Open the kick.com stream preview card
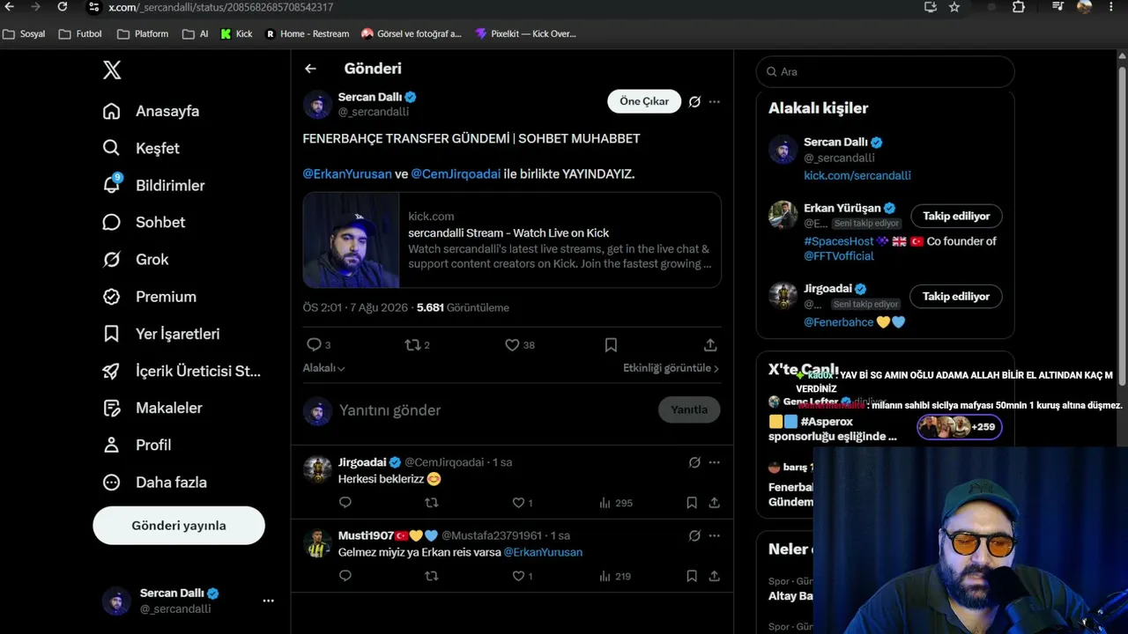Image resolution: width=1128 pixels, height=634 pixels. [512, 240]
